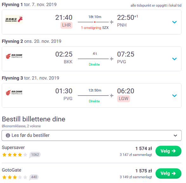
Task: Click the GotoGate provider name
Action: (x=12, y=170)
